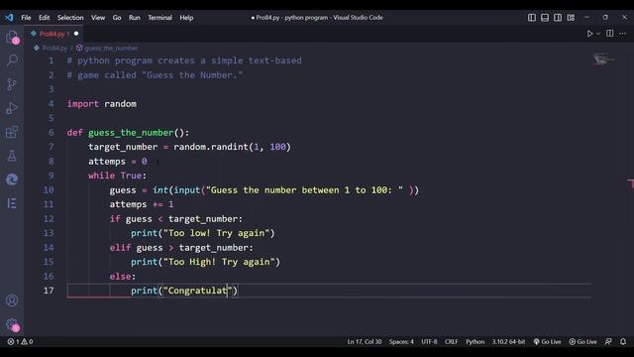
Task: Open the File menu
Action: 26,18
